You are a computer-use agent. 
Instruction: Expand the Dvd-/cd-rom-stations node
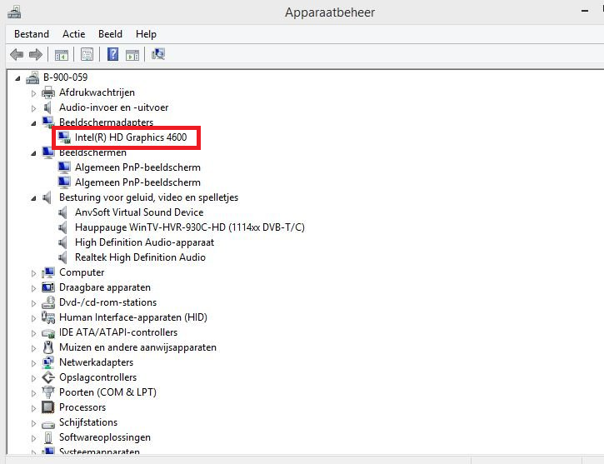coord(33,303)
